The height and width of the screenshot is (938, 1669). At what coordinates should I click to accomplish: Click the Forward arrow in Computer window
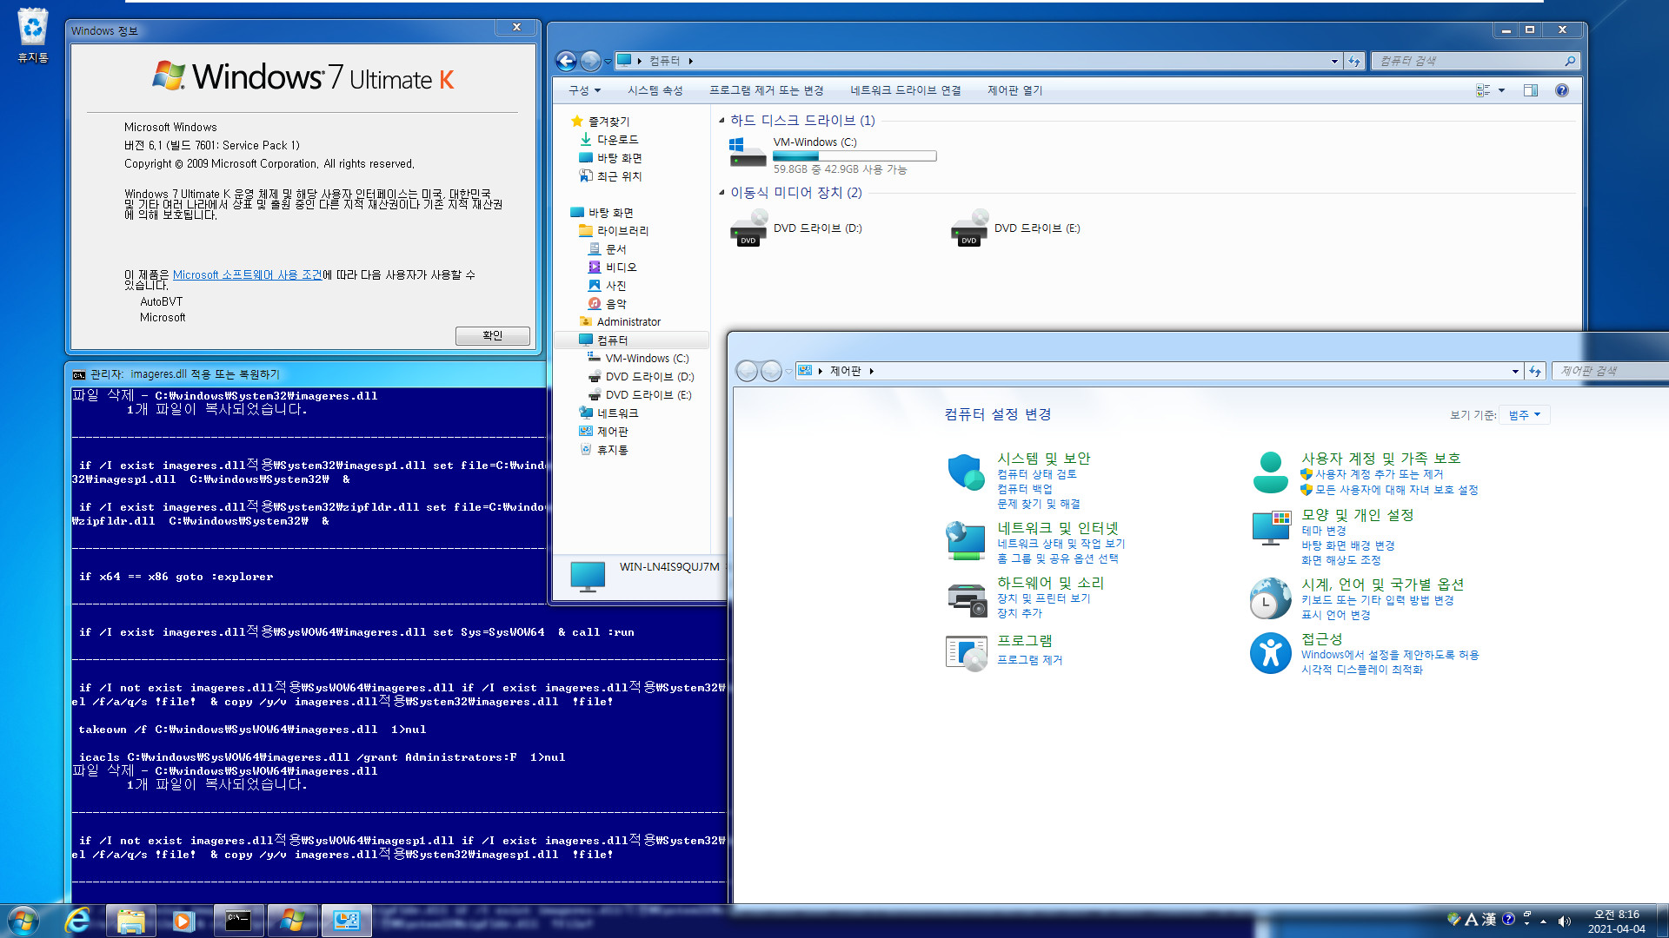590,61
